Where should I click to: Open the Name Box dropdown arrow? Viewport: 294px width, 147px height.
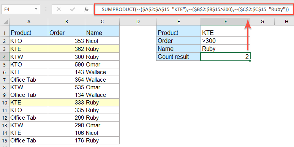coord(36,9)
